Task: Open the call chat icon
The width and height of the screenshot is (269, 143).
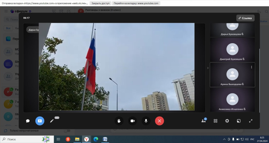Action: (28, 121)
